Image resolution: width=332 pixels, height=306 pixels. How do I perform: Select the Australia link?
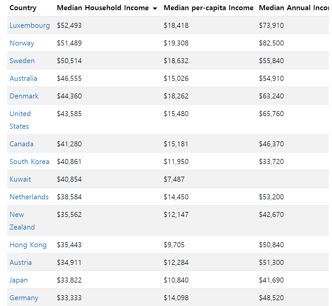tap(23, 78)
